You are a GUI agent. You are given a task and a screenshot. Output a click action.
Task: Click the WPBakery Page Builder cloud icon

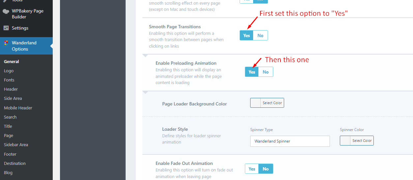point(6,11)
